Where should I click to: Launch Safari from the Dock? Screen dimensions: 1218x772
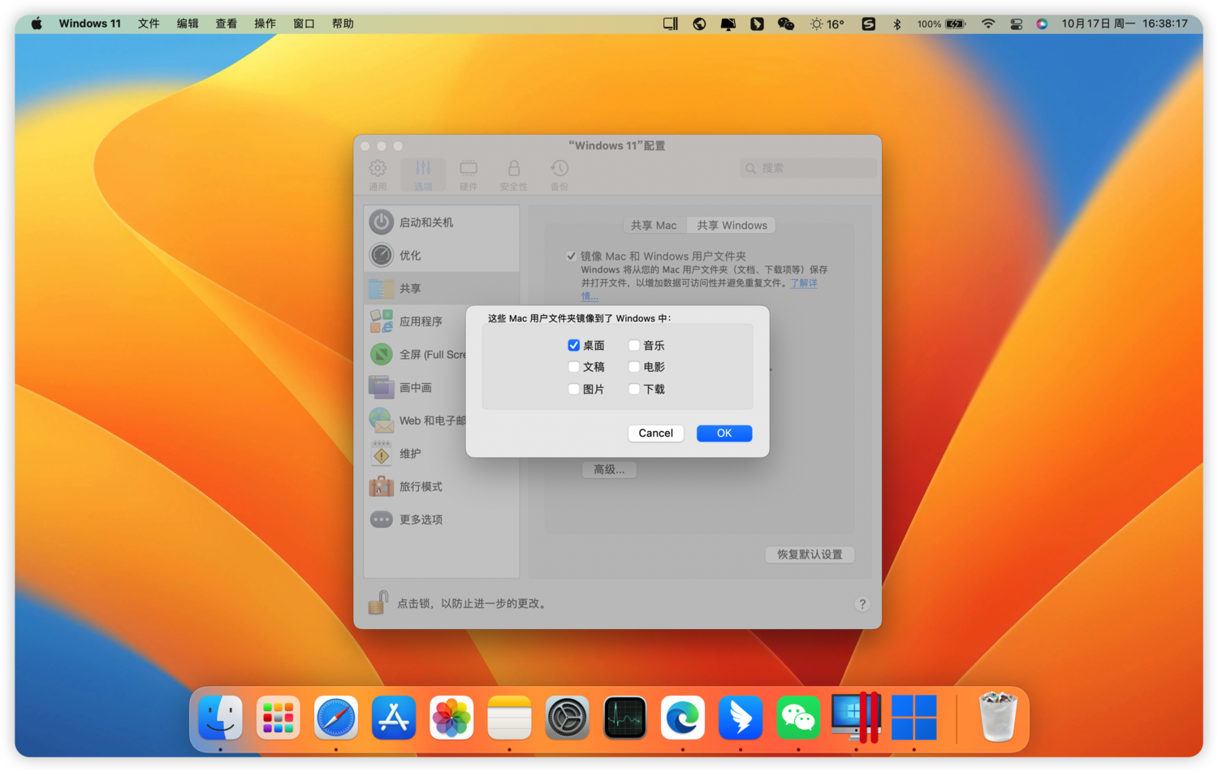336,718
